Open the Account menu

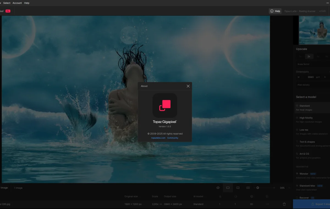point(17,3)
